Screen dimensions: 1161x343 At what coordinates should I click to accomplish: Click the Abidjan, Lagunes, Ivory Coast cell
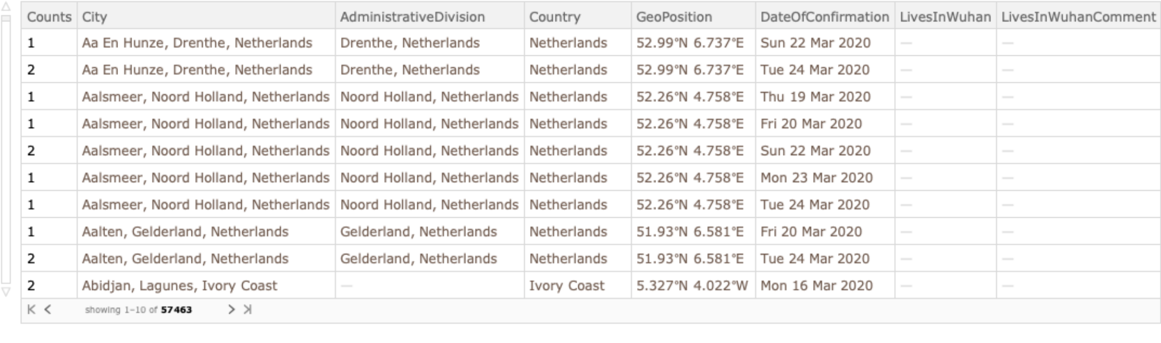[180, 285]
